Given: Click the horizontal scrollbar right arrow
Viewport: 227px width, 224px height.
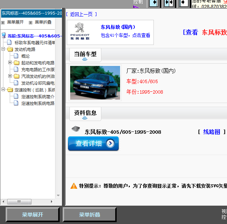Looking at the screenshot, I should pos(51,202).
